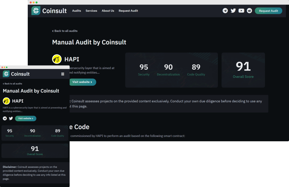Open Twitter icon in desktop header
The image size is (289, 187).
233,11
